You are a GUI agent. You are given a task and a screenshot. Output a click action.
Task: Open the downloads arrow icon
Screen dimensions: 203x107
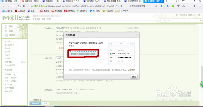point(178,6)
